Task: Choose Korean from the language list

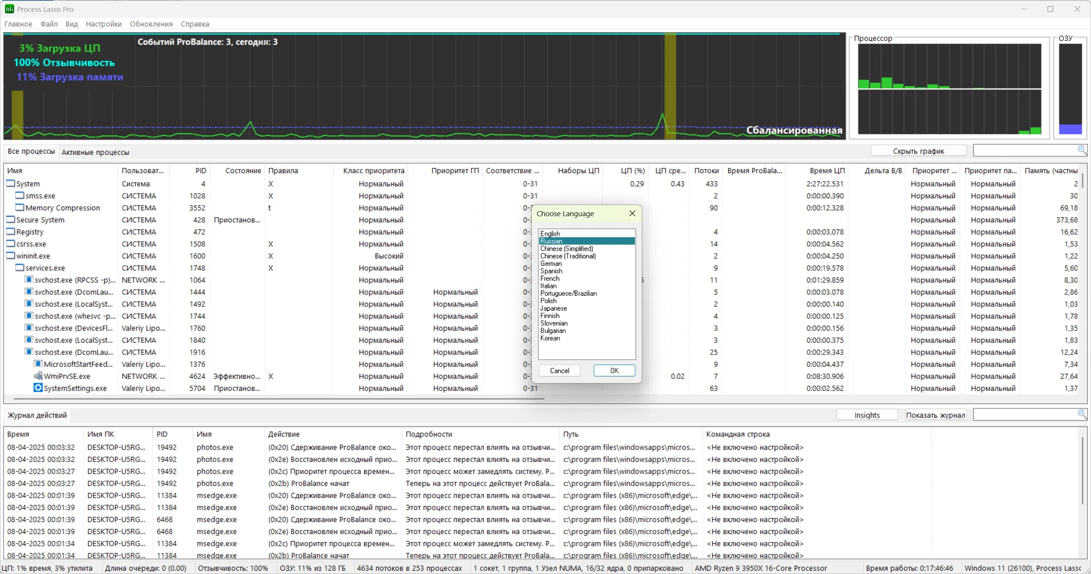Action: 550,338
